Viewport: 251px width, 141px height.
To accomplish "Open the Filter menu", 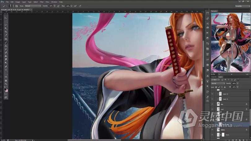I will (x=42, y=2).
